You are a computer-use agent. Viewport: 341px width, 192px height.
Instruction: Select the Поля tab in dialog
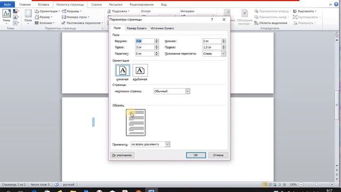117,28
